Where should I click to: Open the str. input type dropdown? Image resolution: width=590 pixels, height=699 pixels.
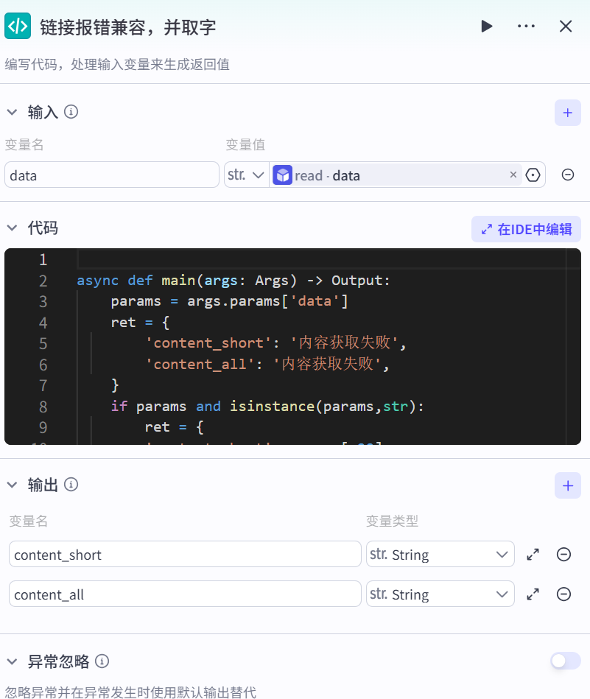pyautogui.click(x=246, y=175)
